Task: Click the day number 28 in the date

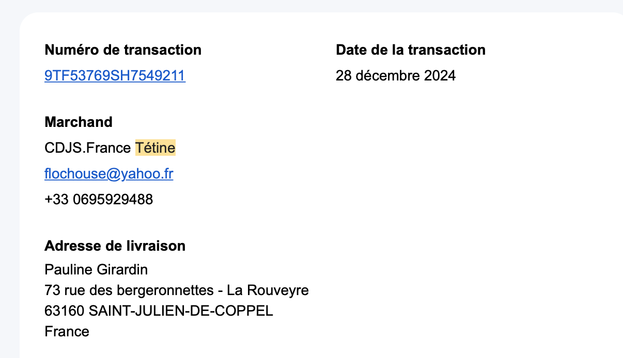Action: point(344,76)
